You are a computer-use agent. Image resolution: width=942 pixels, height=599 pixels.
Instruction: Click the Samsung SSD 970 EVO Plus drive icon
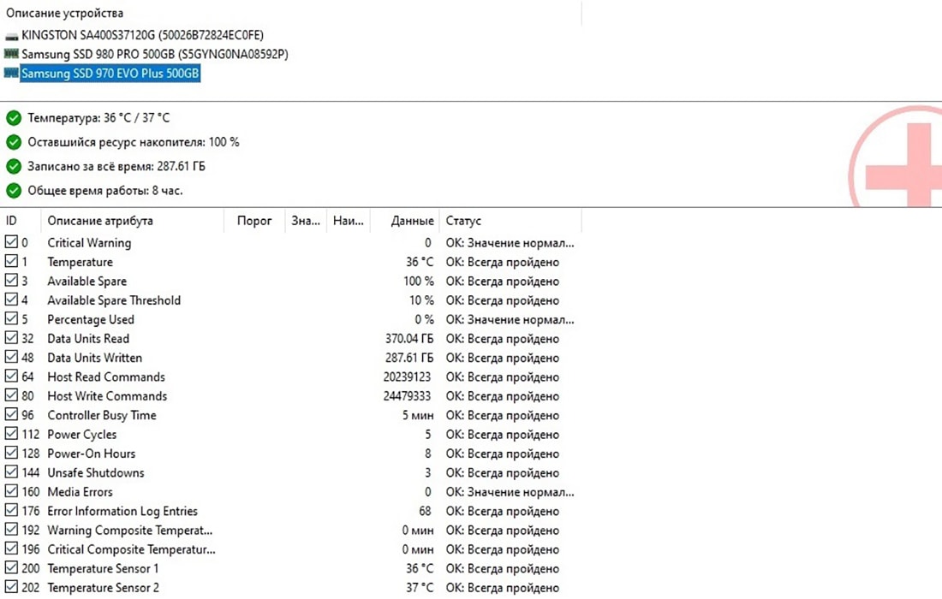pyautogui.click(x=11, y=74)
